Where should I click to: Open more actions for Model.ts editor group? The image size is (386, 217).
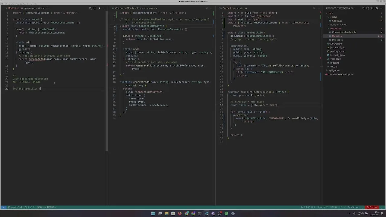point(104,8)
